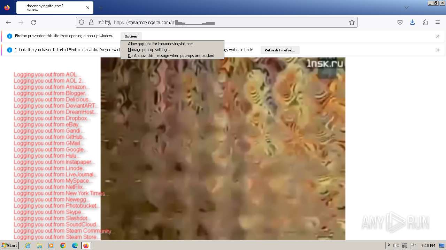The height and width of the screenshot is (250, 446).
Task: Click the Options button on the pop-up bar
Action: [131, 36]
